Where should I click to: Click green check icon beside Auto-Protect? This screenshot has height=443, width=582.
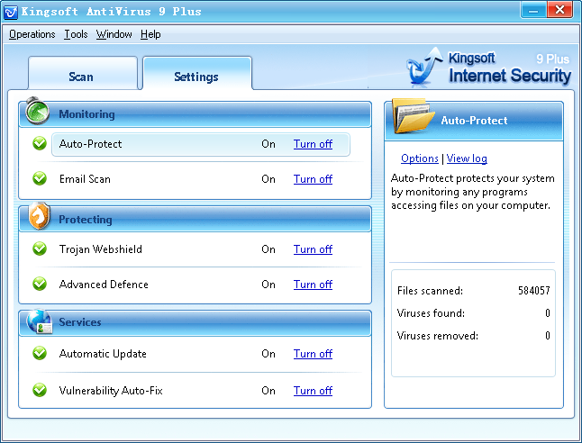(40, 143)
